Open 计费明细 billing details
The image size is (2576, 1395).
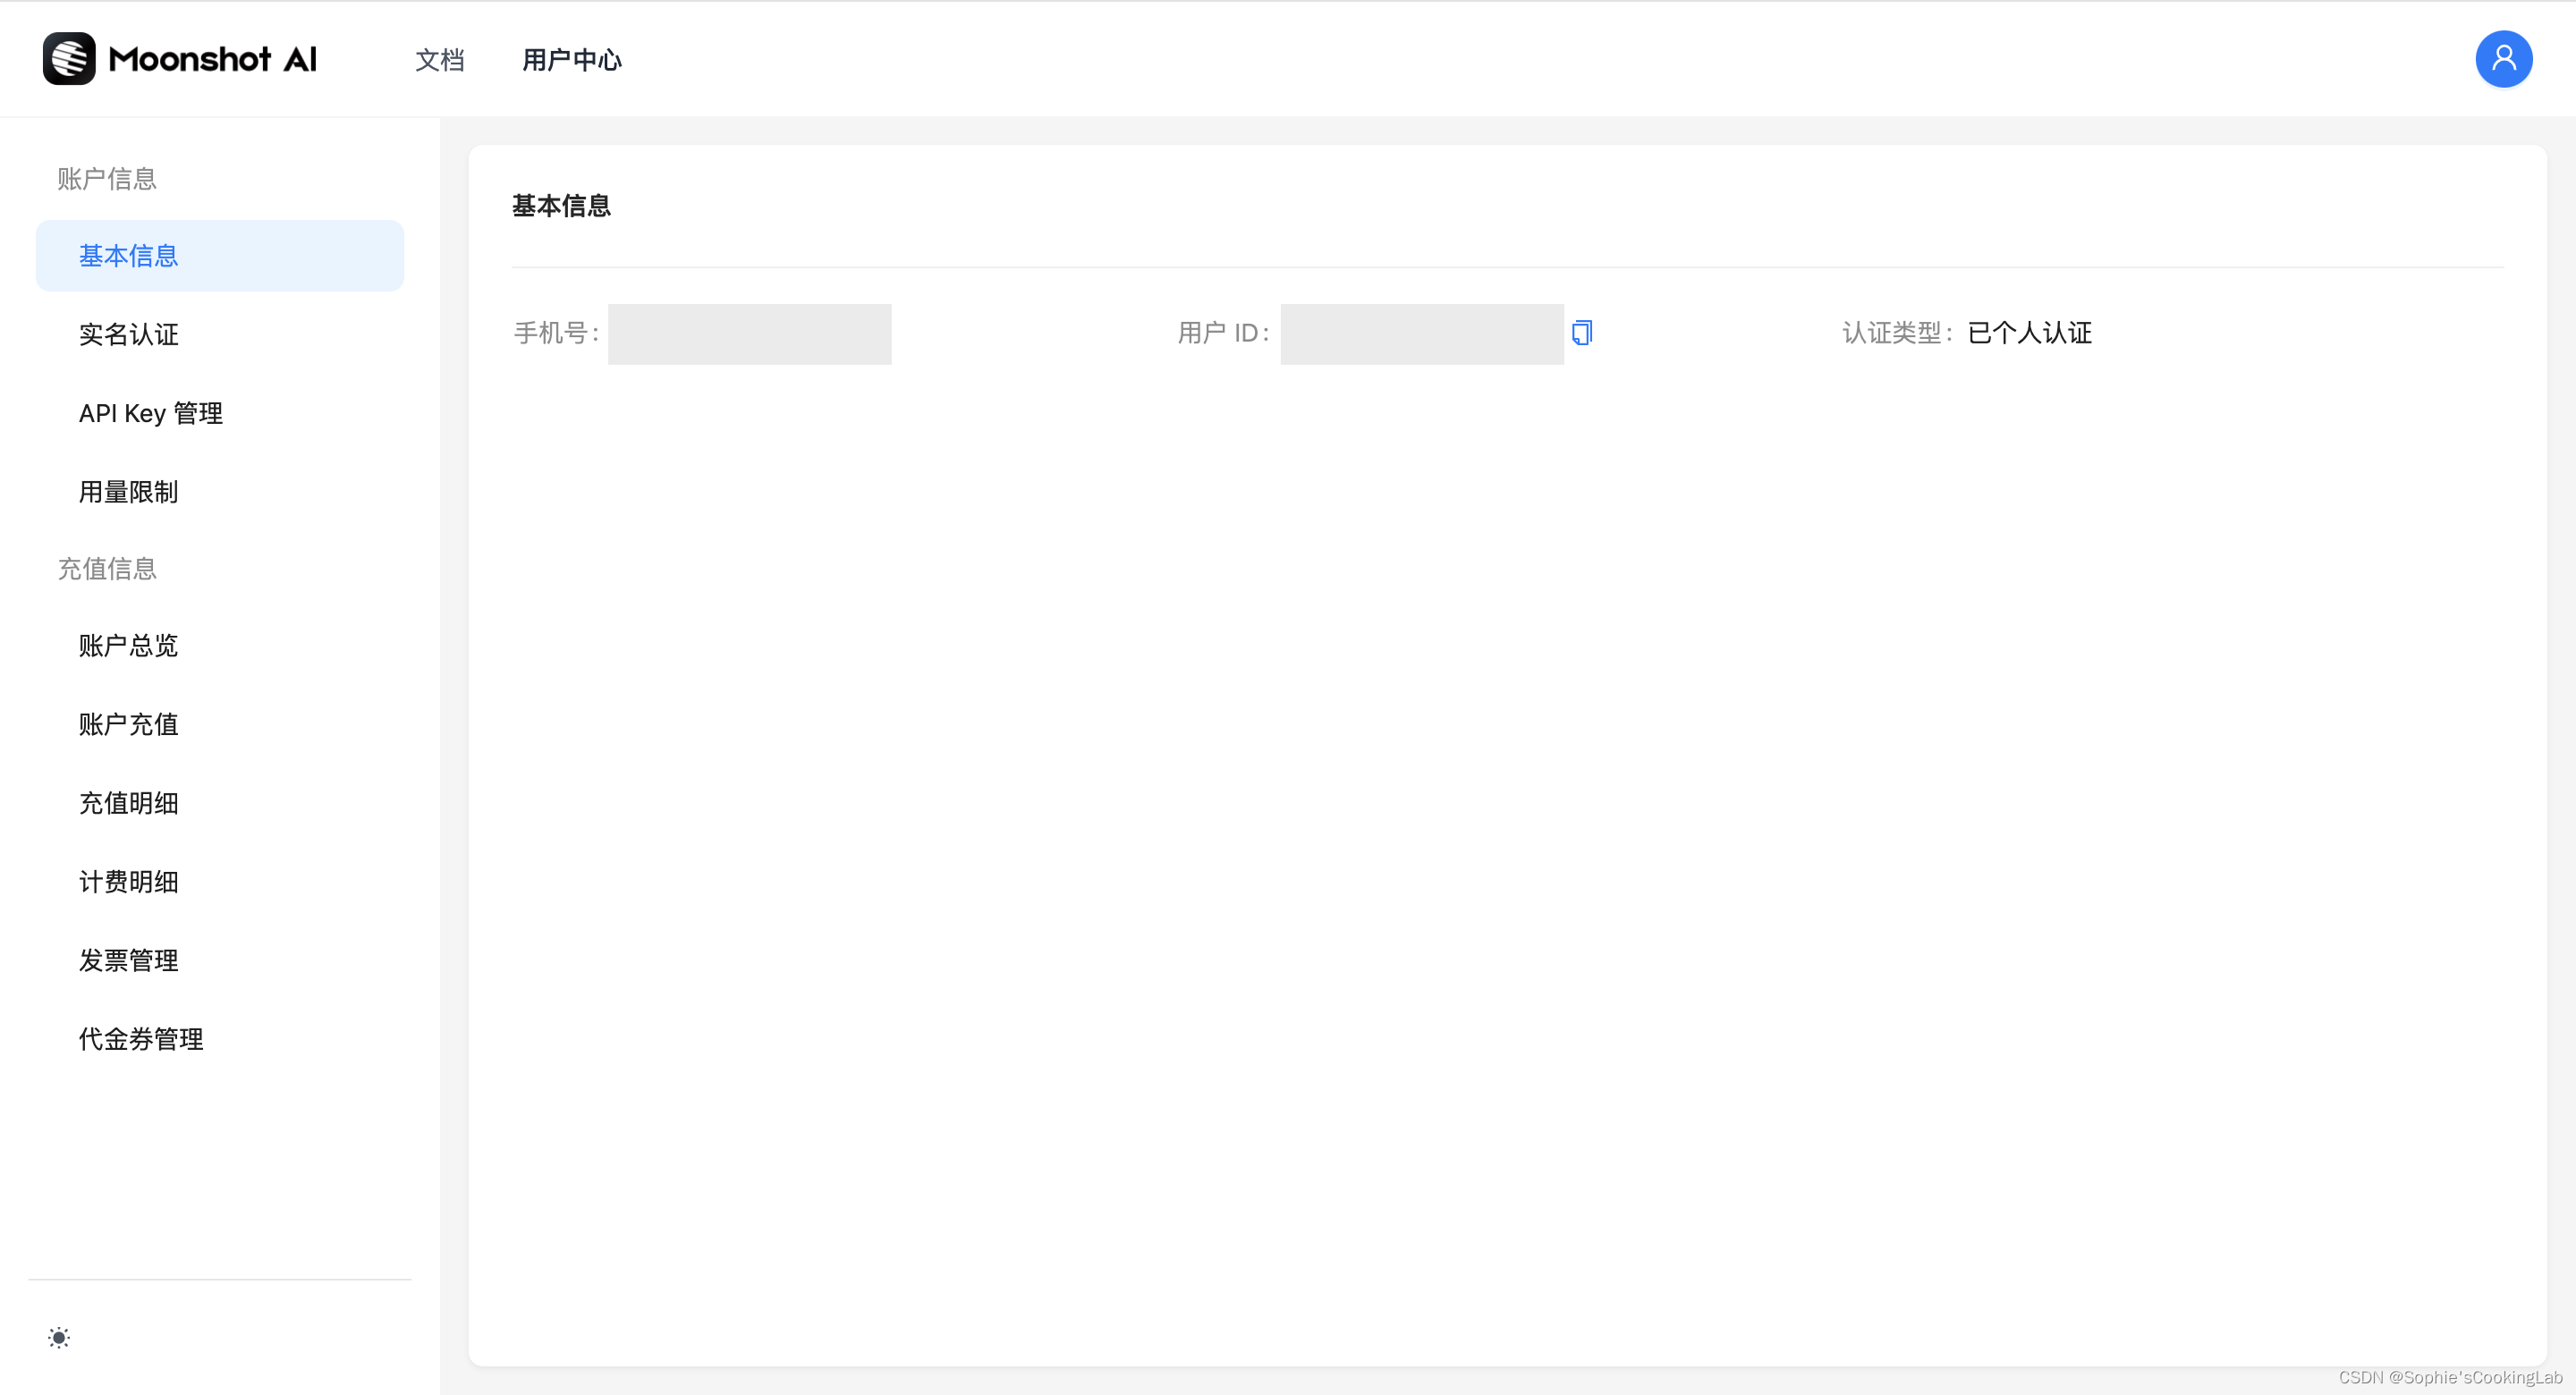pos(129,881)
